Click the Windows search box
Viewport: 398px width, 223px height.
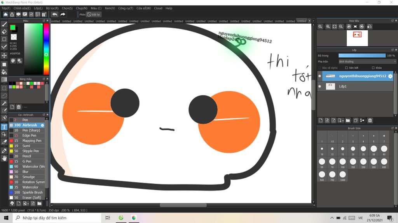point(57,218)
